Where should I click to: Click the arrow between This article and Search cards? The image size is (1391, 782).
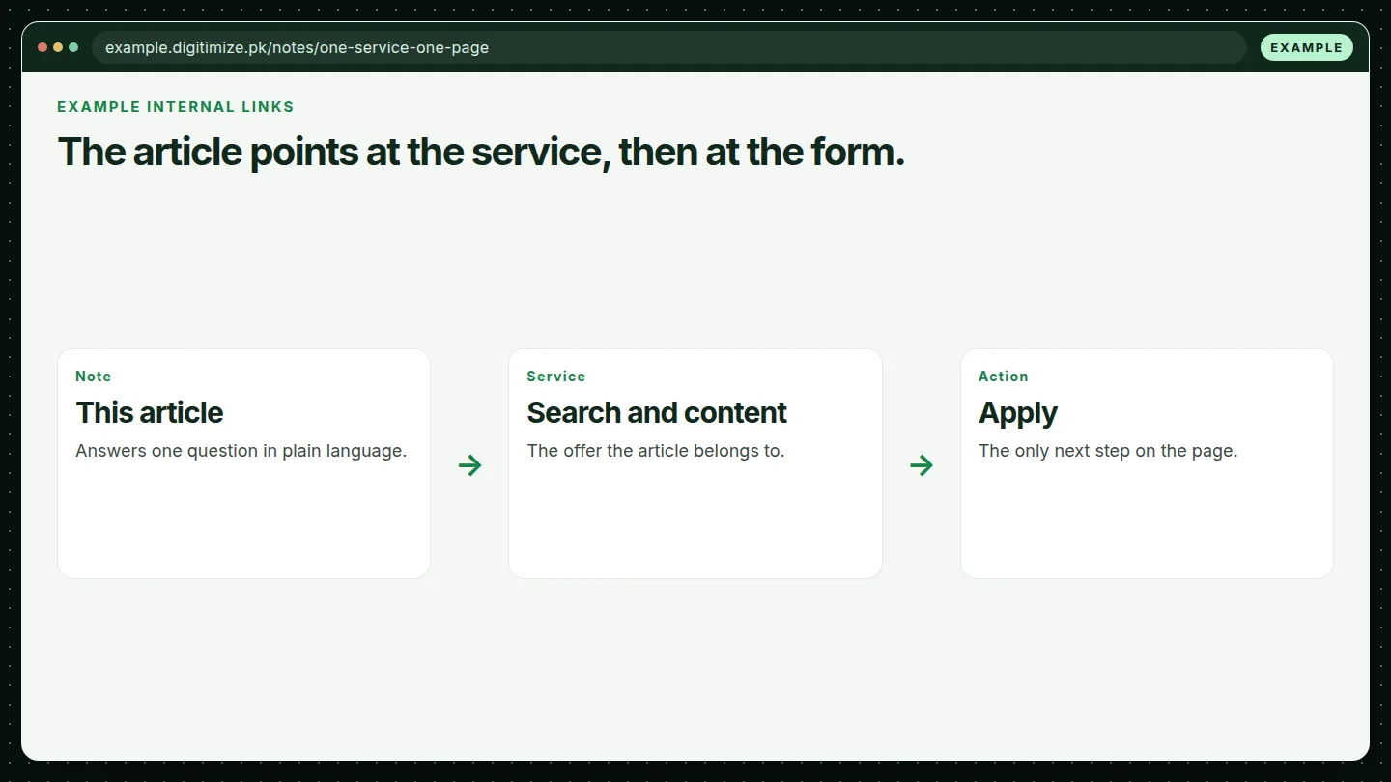pyautogui.click(x=469, y=465)
